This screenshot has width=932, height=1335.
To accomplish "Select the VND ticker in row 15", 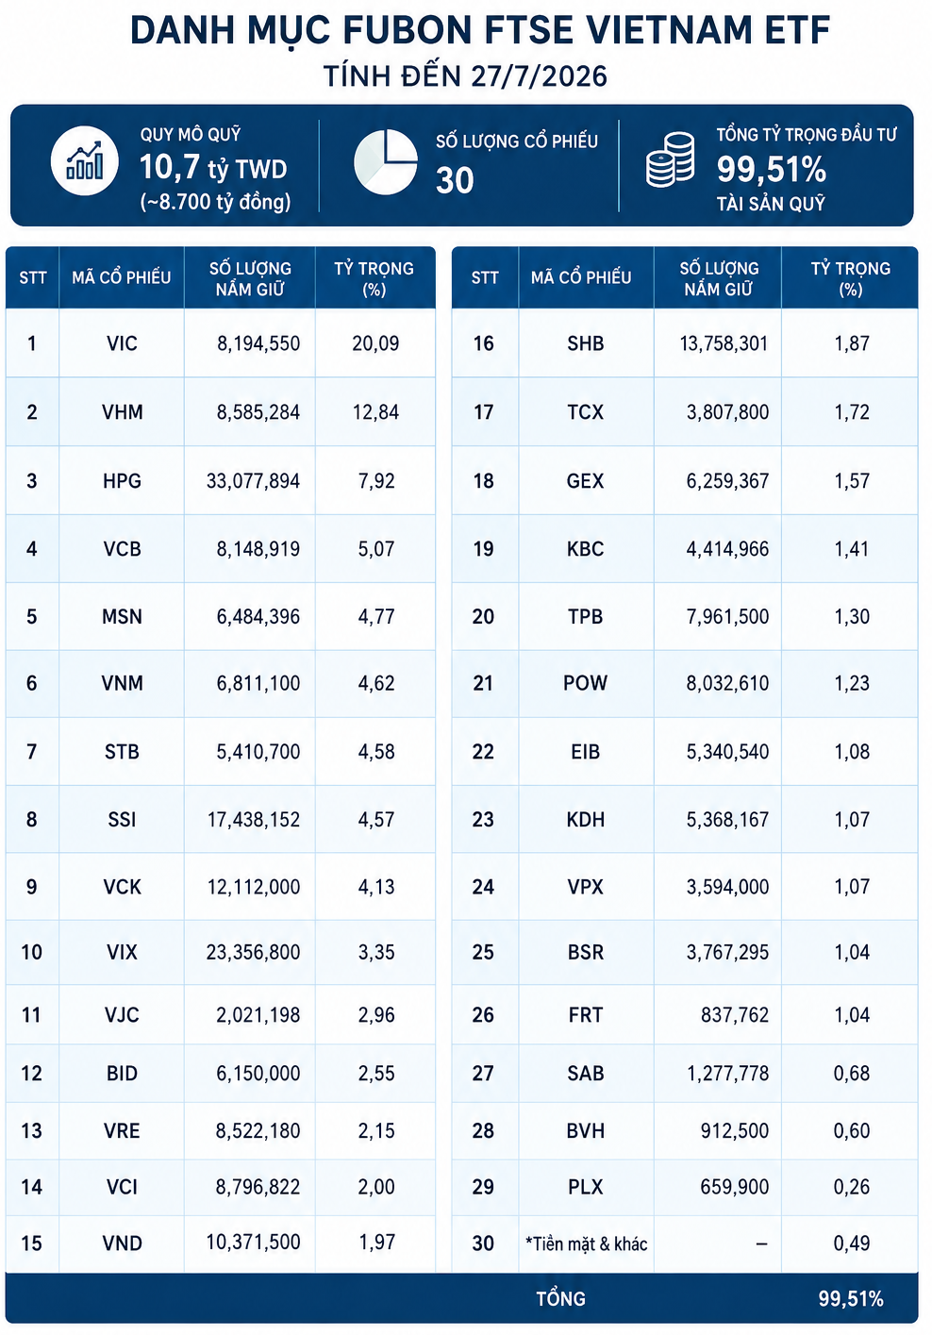I will (122, 1243).
